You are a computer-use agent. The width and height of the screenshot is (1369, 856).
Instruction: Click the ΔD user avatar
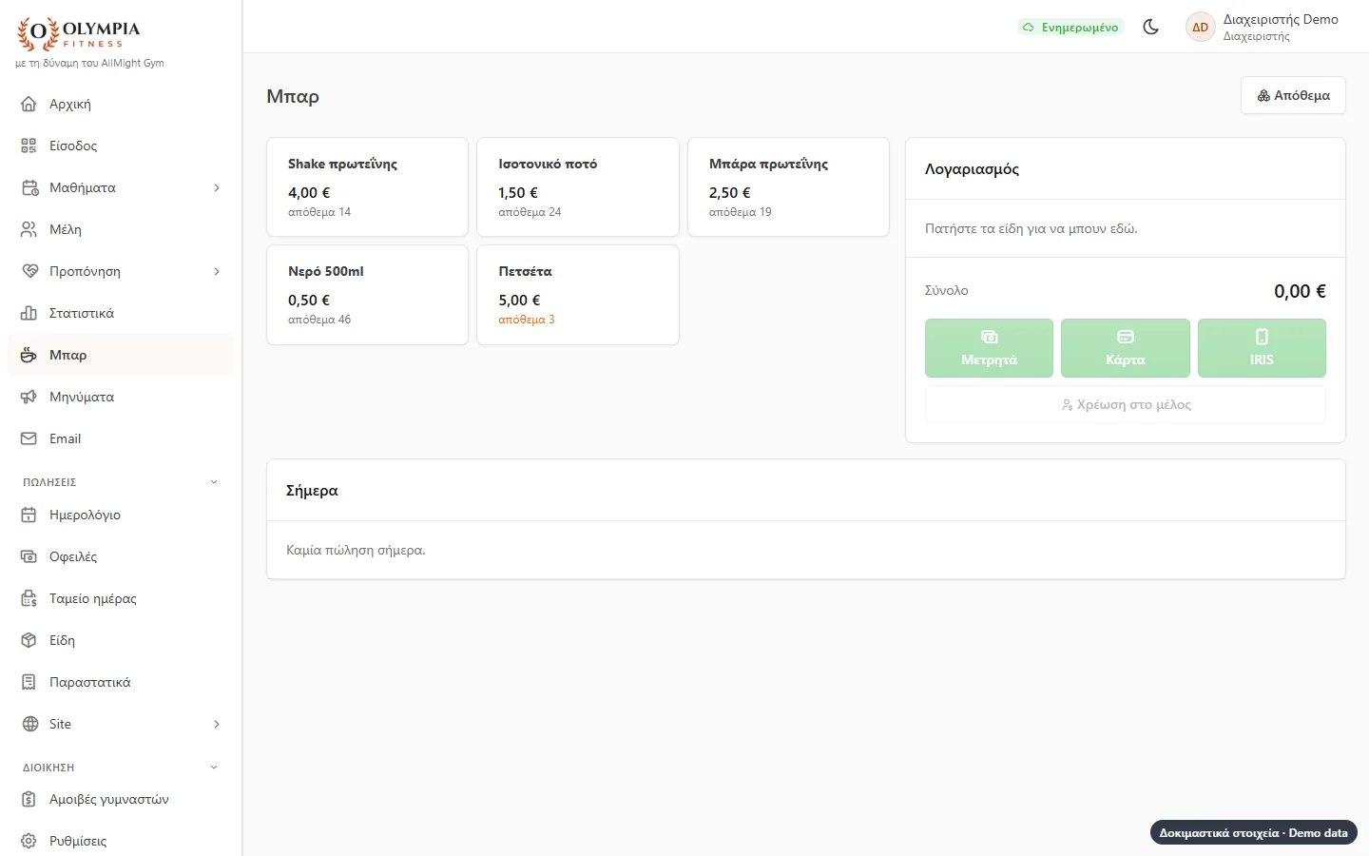(1201, 27)
